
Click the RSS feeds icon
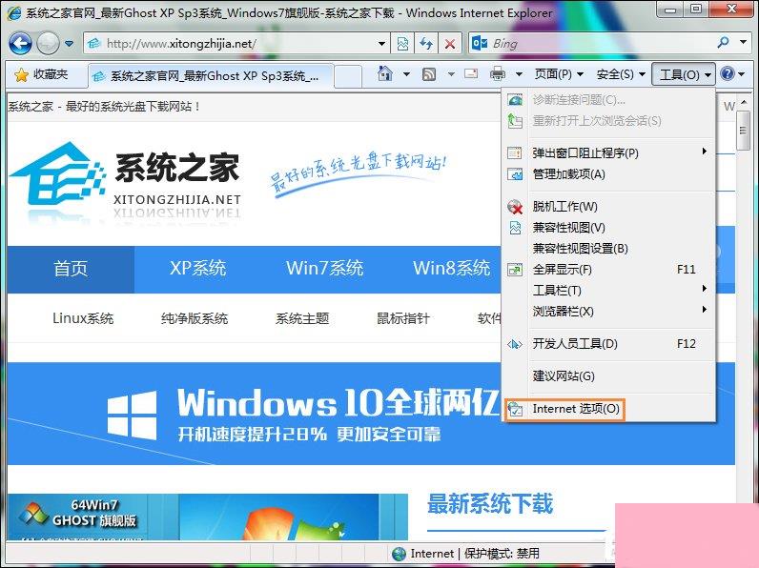[429, 74]
